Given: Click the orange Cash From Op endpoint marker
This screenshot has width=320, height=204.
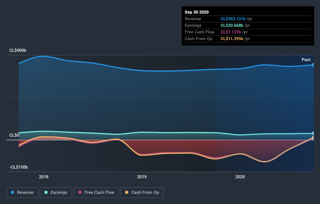Looking at the screenshot, I should point(313,137).
